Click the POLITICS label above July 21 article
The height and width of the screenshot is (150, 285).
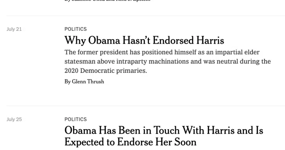pyautogui.click(x=75, y=29)
